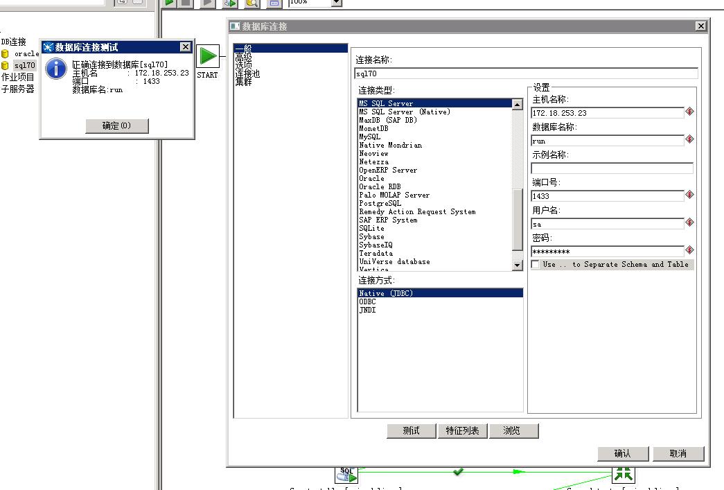This screenshot has height=490, width=724.
Task: Open the 连接池 (Pooling) section
Action: [247, 73]
